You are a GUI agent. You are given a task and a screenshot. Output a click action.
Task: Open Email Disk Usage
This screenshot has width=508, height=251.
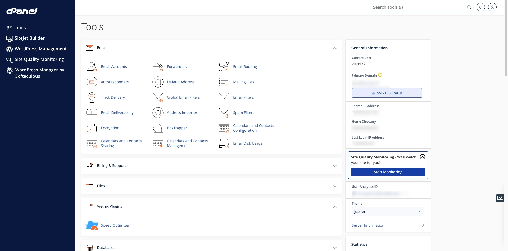(248, 143)
